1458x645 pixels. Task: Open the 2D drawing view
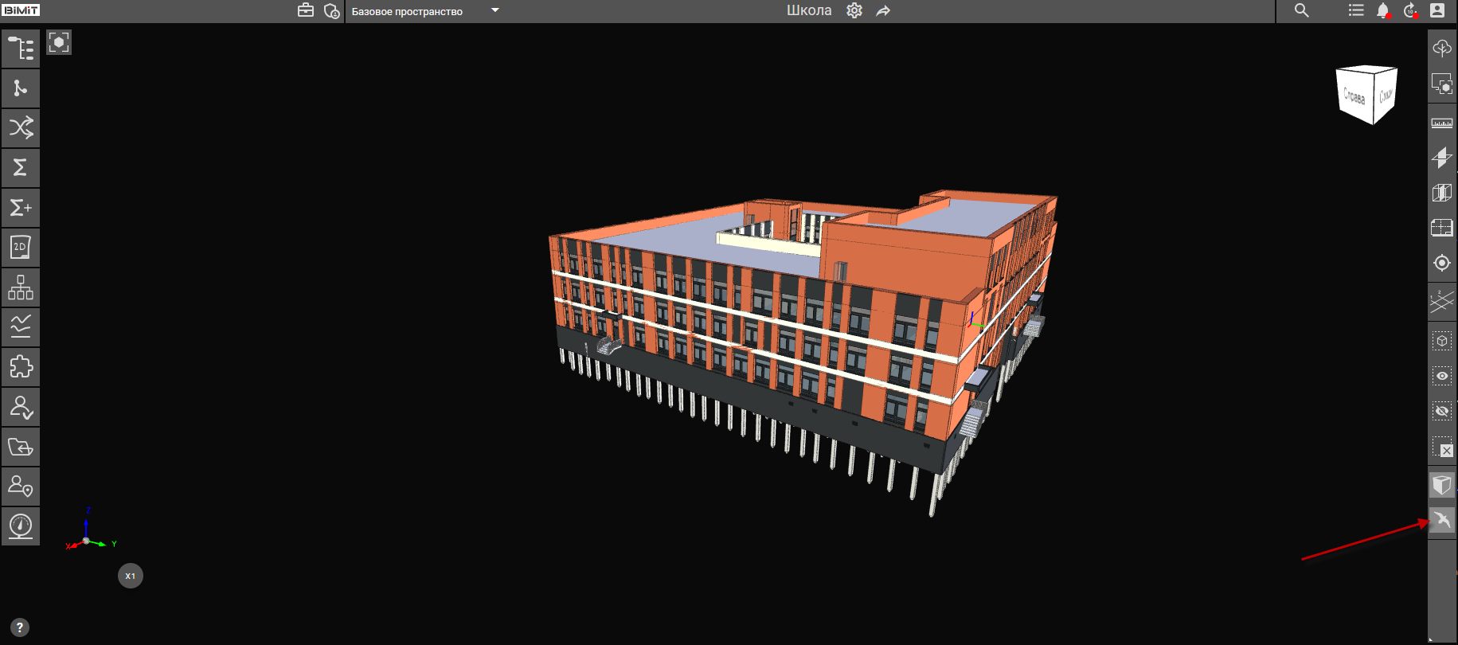[21, 248]
